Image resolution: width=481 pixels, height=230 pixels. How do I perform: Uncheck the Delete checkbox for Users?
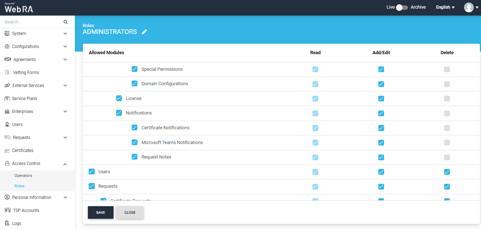(x=447, y=172)
